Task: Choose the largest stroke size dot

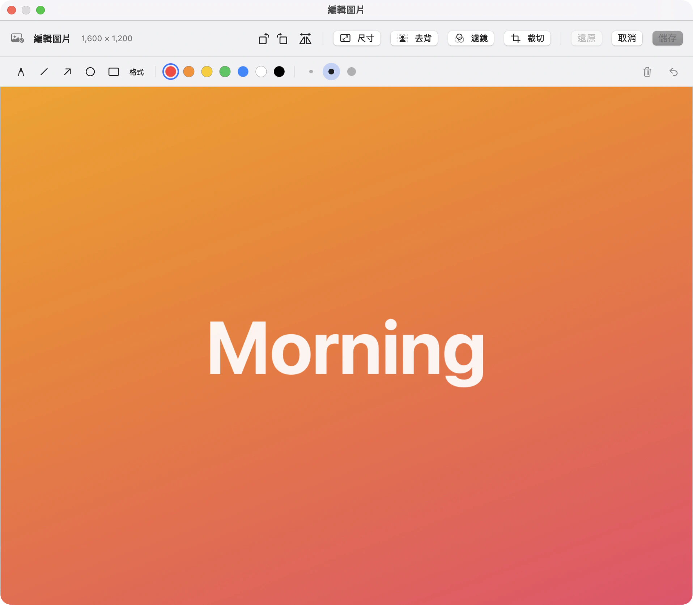Action: click(352, 72)
